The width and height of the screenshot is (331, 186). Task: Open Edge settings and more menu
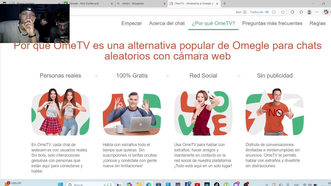[x=317, y=12]
